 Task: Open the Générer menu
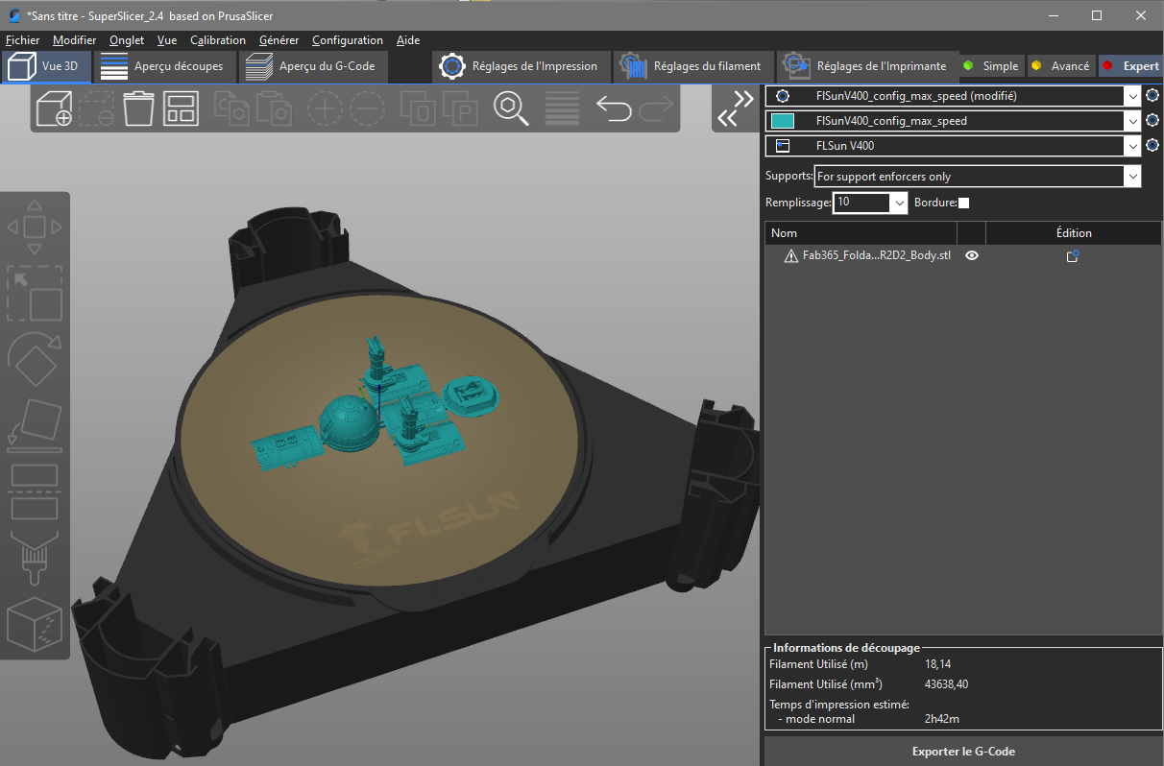coord(279,40)
